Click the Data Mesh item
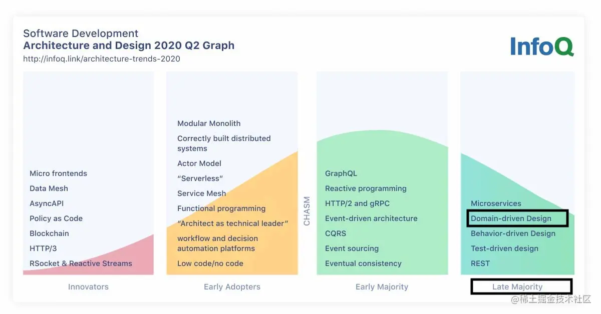Viewport: 601px width, 314px height. 49,188
